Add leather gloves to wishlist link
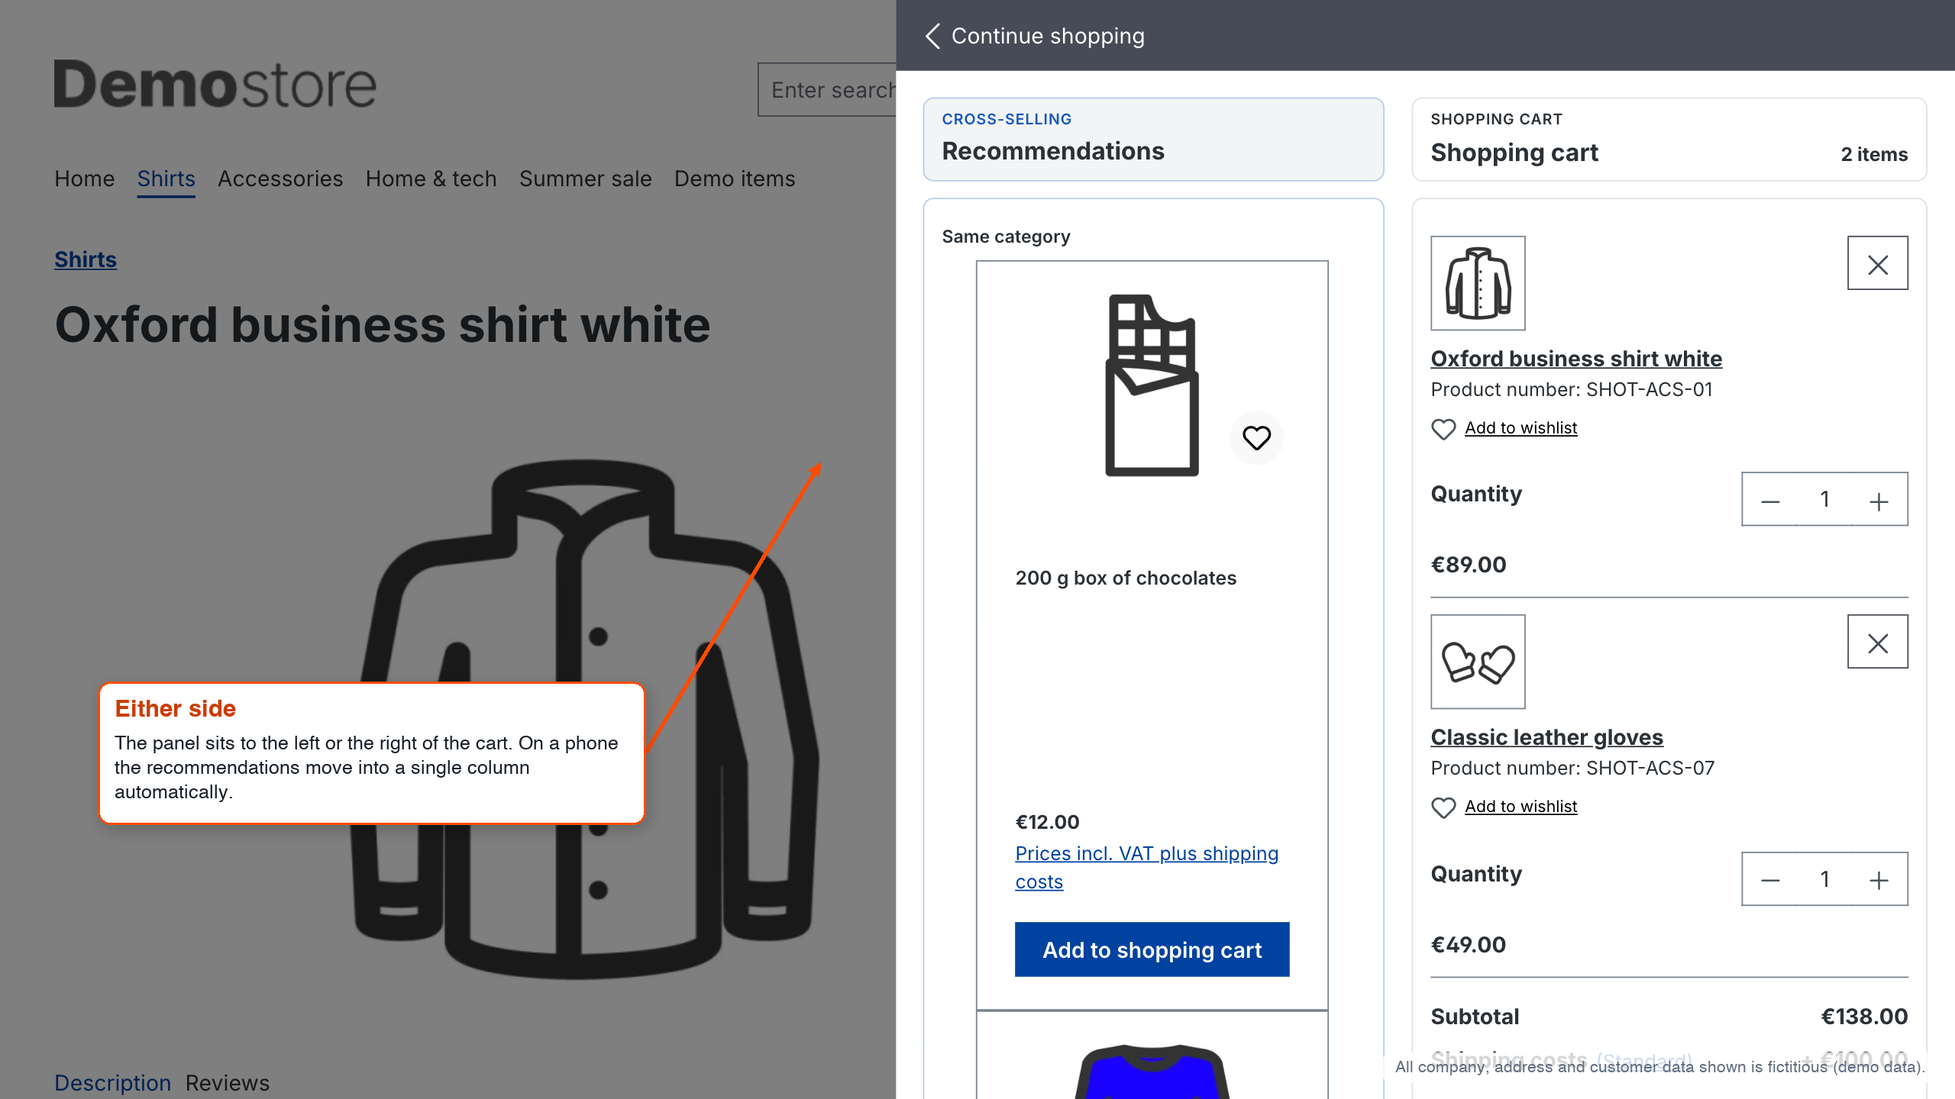Image resolution: width=1955 pixels, height=1099 pixels. click(x=1520, y=807)
